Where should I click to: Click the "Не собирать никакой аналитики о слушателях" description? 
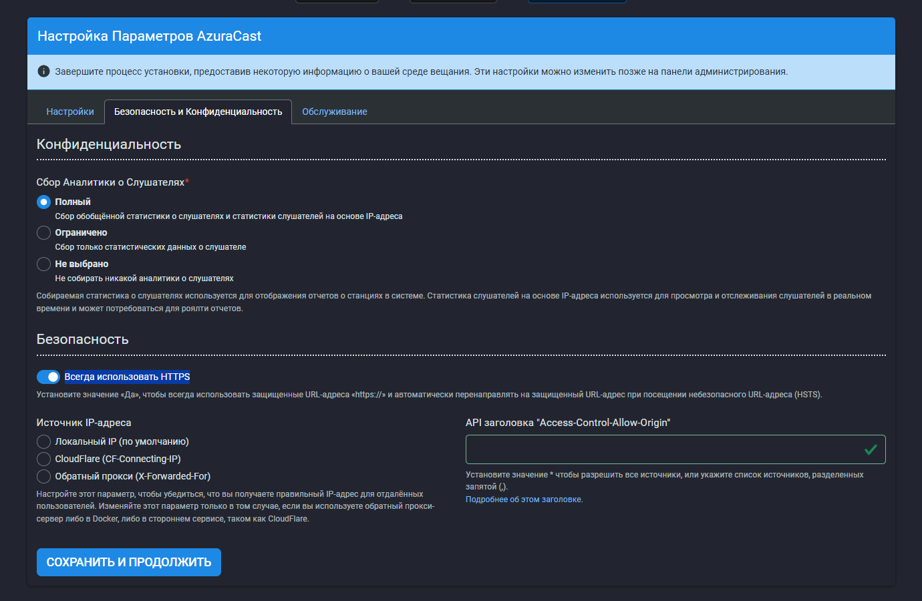[144, 278]
